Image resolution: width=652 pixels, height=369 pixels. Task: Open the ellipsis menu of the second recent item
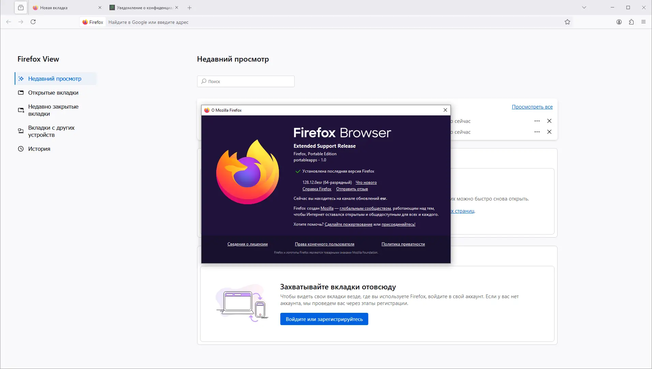(x=537, y=132)
